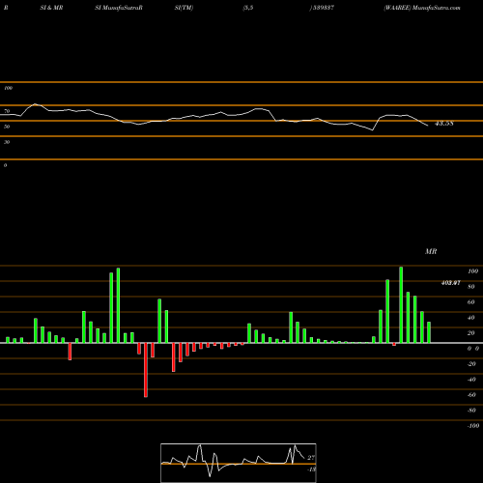Click the RSI axis label 50
483x483 pixels.
tap(7, 127)
